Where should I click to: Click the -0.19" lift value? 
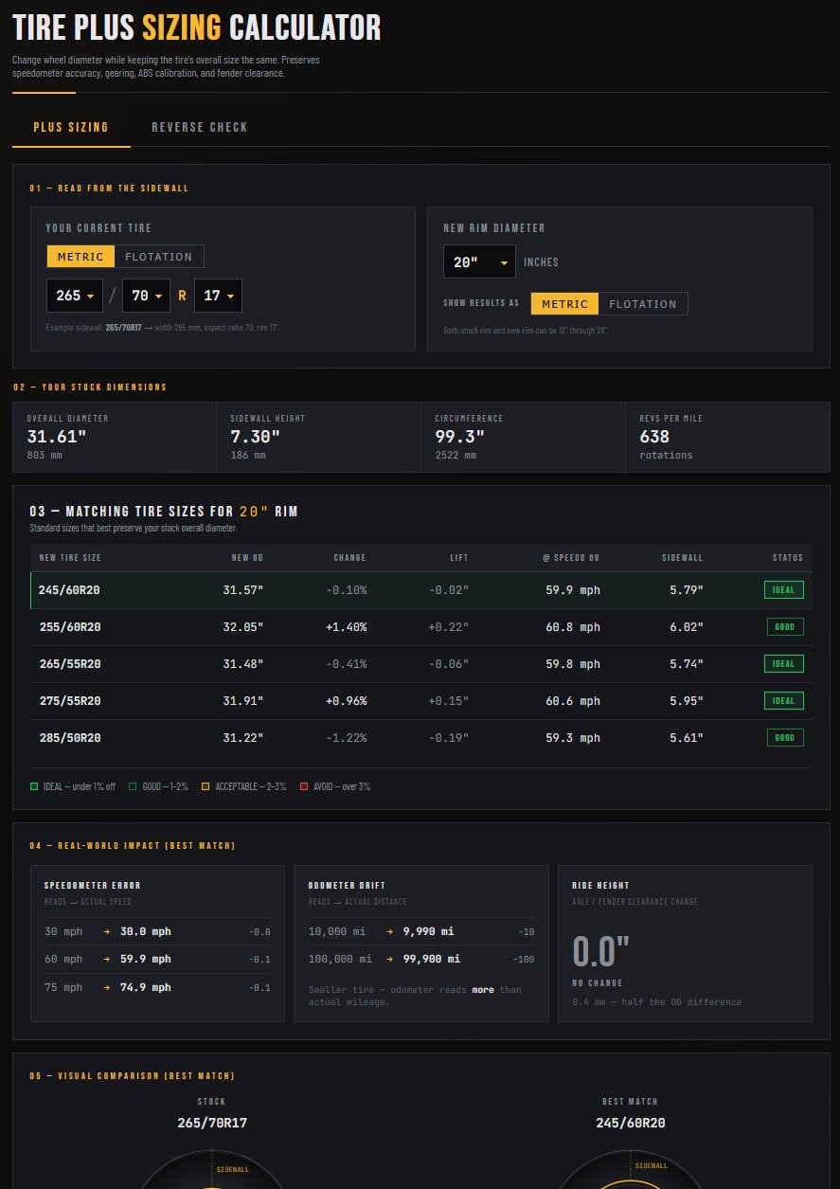(449, 738)
